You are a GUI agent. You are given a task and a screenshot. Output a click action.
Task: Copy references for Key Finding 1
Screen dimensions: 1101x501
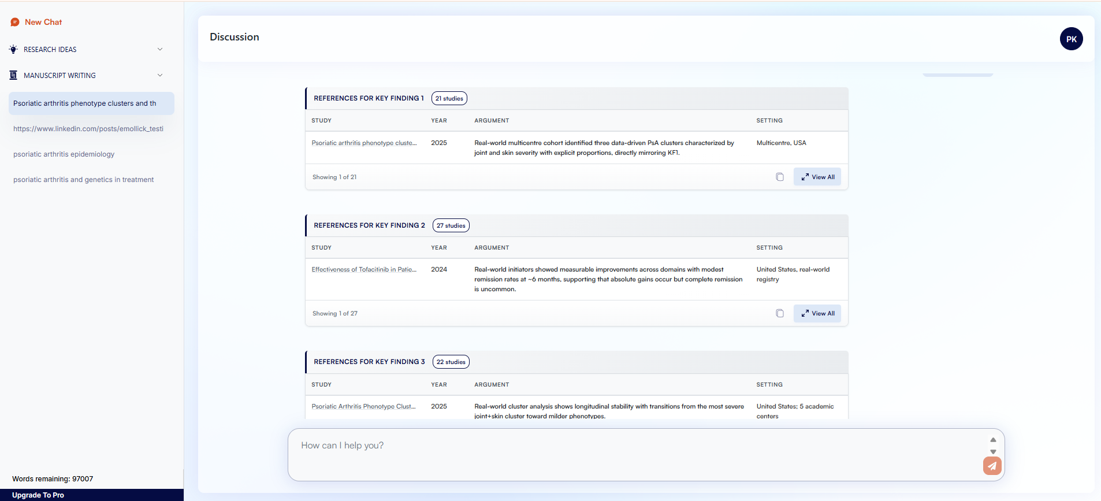pyautogui.click(x=780, y=177)
